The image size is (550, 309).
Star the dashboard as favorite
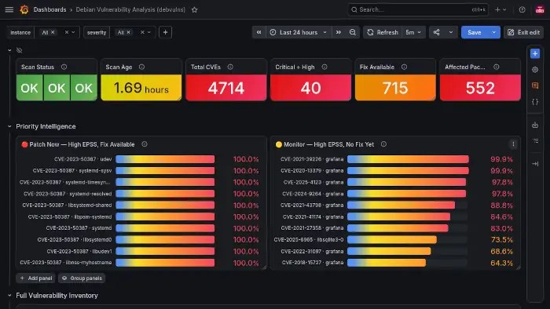pyautogui.click(x=195, y=9)
